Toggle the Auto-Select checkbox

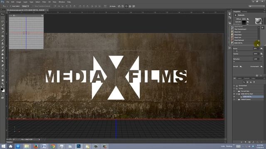click(x=10, y=6)
